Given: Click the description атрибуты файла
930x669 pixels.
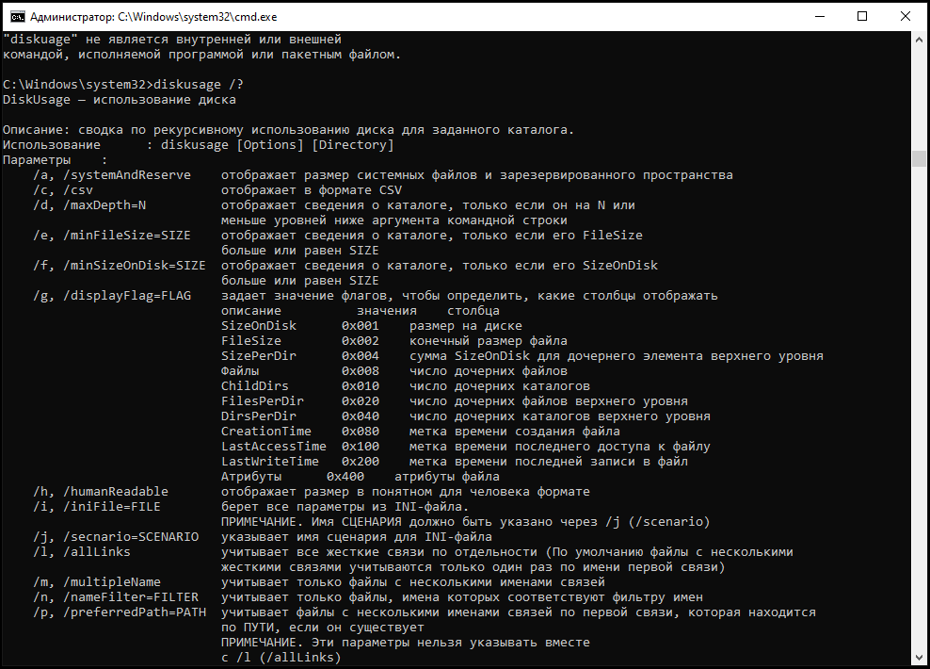Looking at the screenshot, I should click(x=446, y=476).
